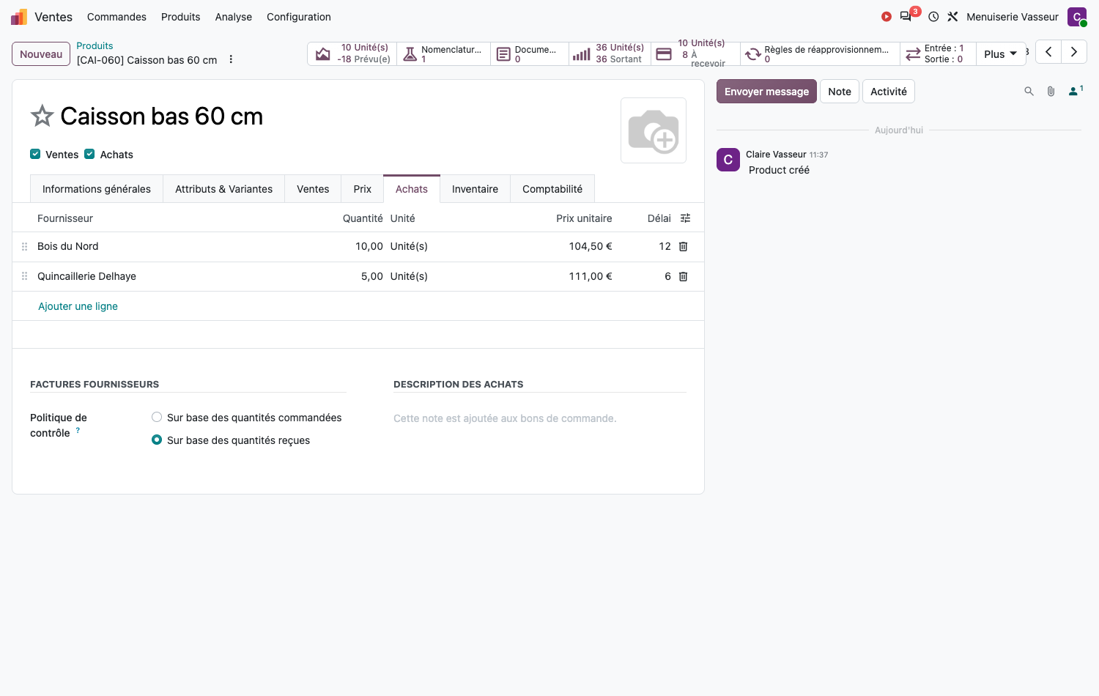1099x696 pixels.
Task: Open the Comptabilité tab
Action: tap(552, 189)
